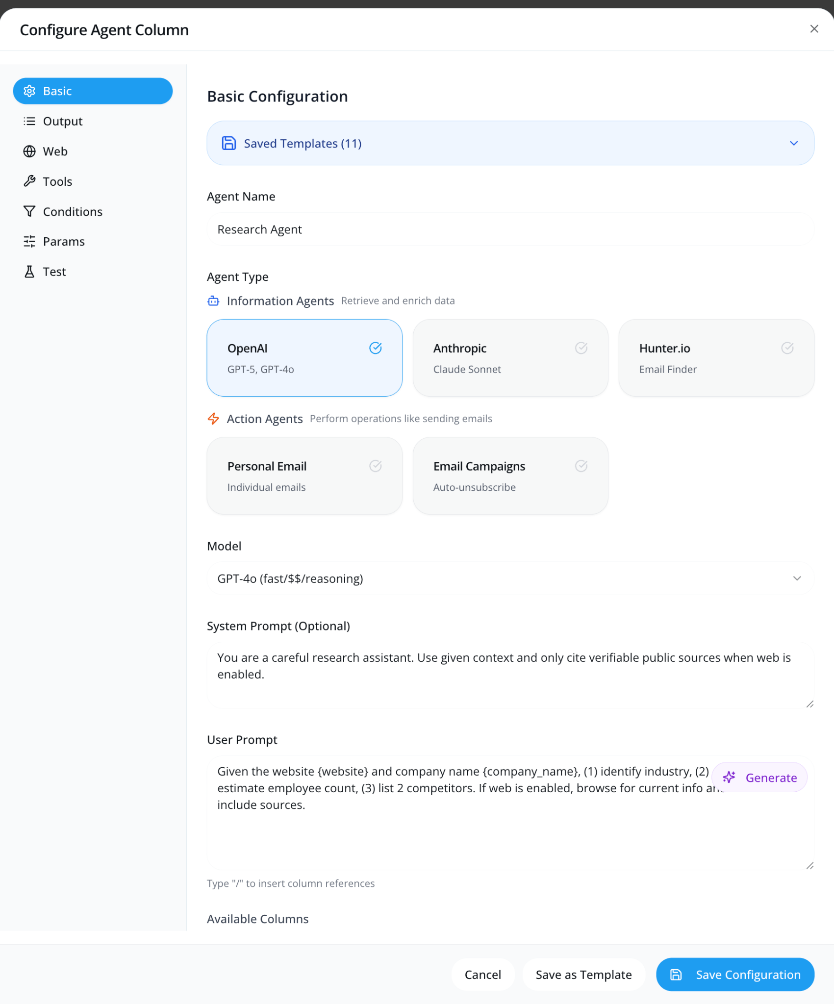Select the Anthropic agent type card
The image size is (834, 1004).
coord(510,358)
